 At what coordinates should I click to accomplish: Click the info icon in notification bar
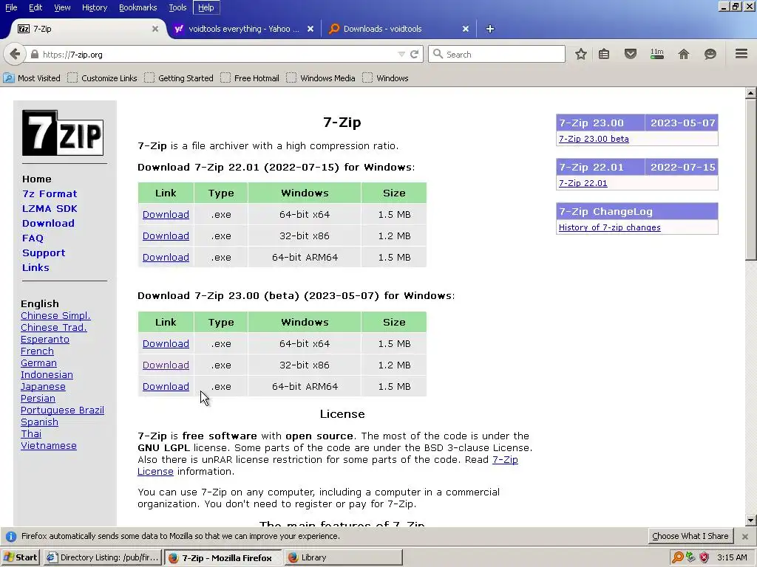pos(10,536)
